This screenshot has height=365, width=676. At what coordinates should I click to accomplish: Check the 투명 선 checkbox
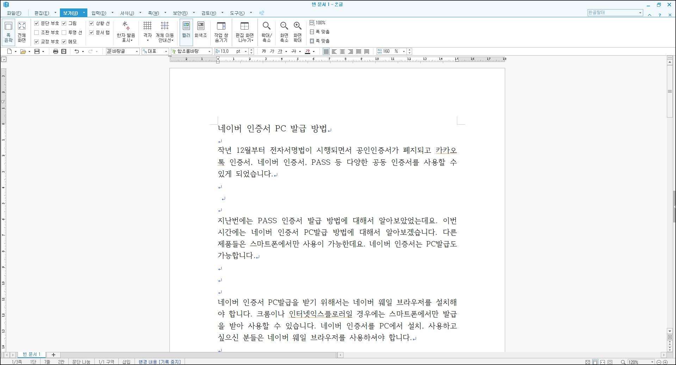point(64,32)
